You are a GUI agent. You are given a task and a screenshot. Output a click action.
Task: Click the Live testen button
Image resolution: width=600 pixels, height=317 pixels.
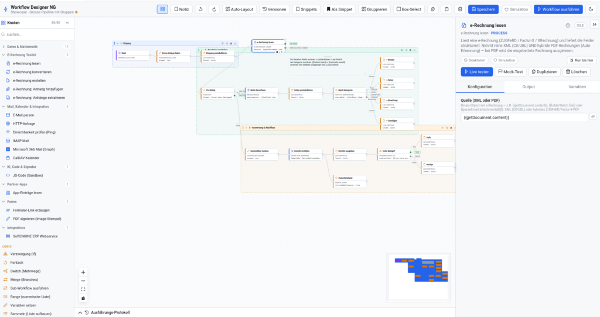[x=477, y=72]
